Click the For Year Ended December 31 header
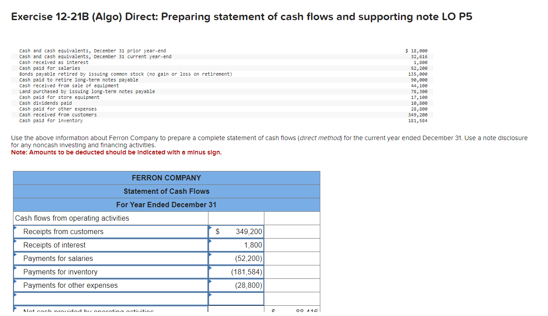 click(167, 205)
